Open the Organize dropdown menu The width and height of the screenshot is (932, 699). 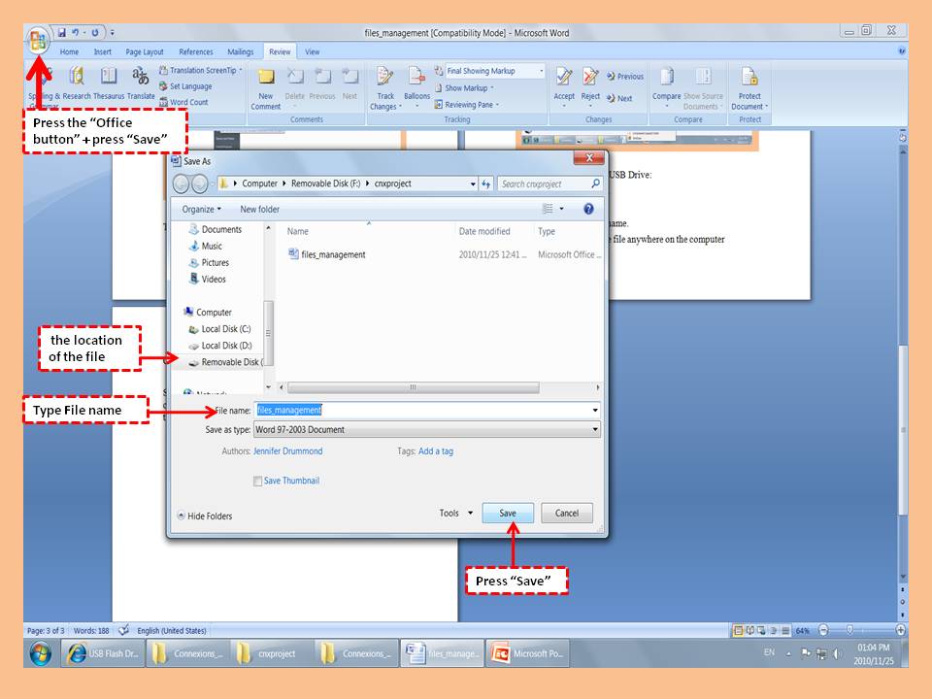[202, 210]
